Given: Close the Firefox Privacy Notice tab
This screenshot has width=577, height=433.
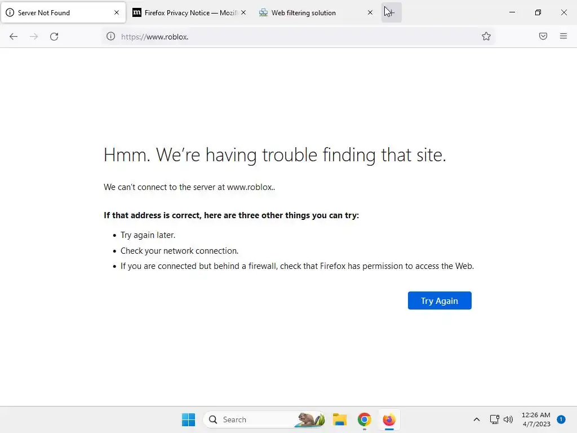Looking at the screenshot, I should pos(243,12).
